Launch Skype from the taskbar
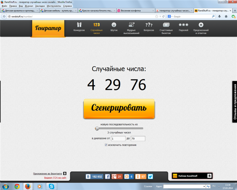The image size is (237, 190). point(51,186)
